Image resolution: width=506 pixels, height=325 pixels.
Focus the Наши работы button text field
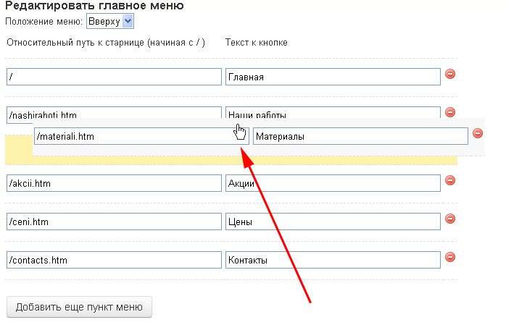tap(333, 112)
